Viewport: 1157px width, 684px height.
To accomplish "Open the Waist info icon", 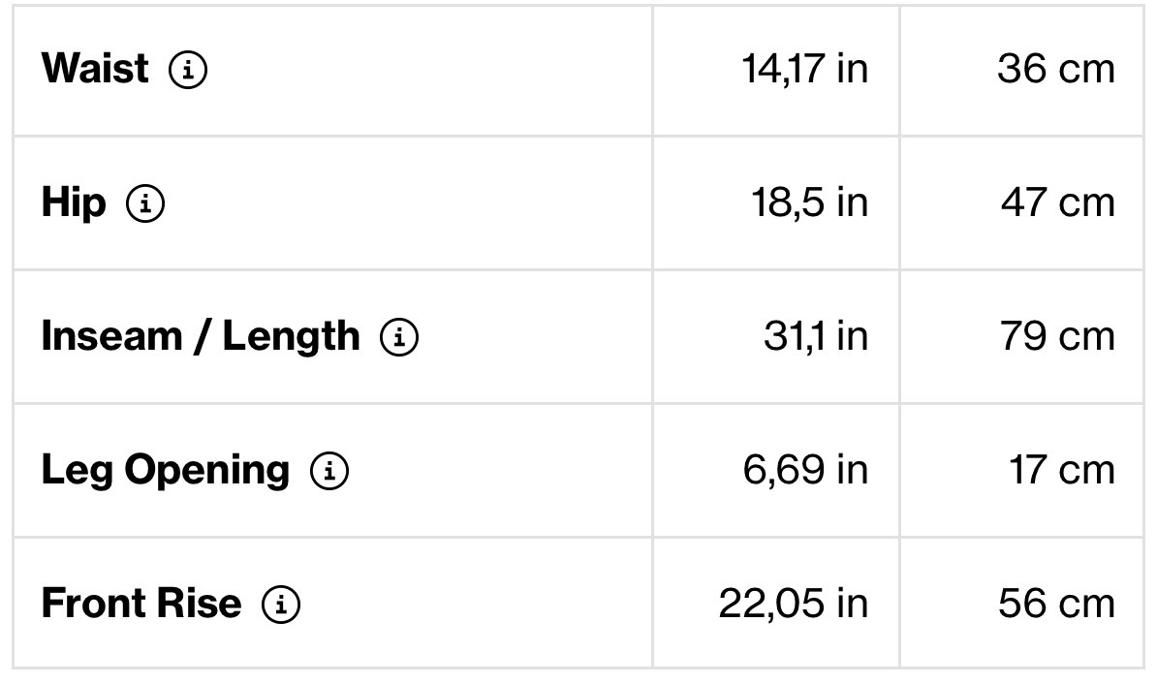I will [188, 70].
